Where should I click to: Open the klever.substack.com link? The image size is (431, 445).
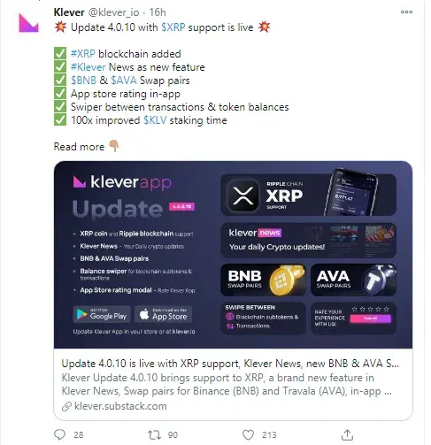tap(120, 406)
